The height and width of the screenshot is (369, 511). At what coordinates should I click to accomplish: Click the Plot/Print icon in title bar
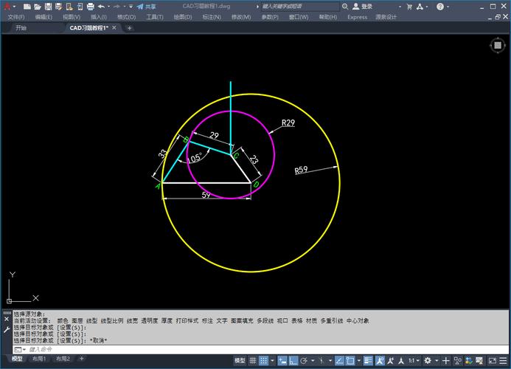90,6
